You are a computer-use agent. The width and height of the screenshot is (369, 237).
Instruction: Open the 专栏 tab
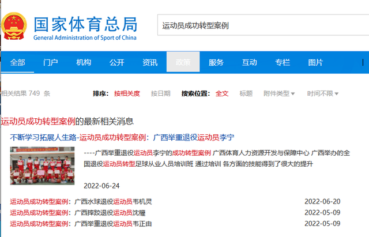[x=283, y=62]
